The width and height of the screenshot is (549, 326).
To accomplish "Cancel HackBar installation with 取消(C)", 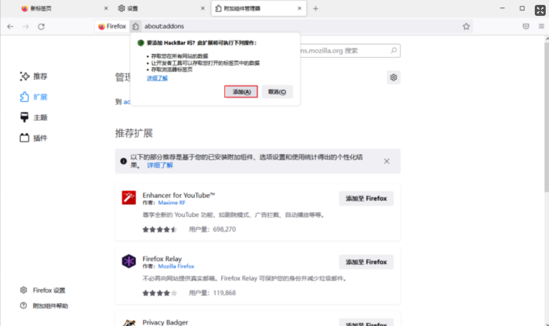I will pos(278,91).
